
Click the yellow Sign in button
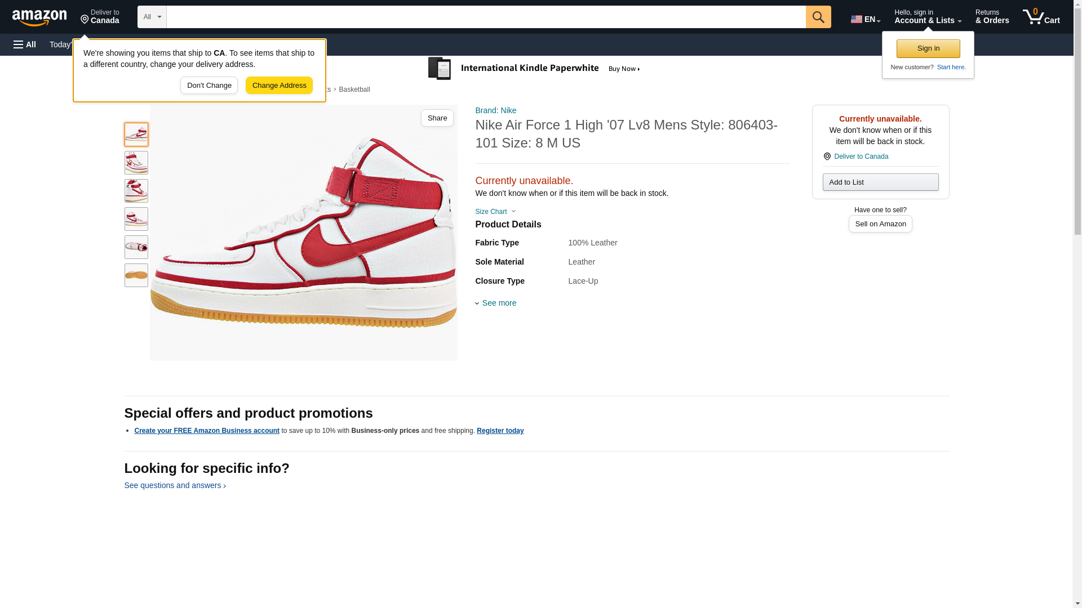tap(928, 48)
